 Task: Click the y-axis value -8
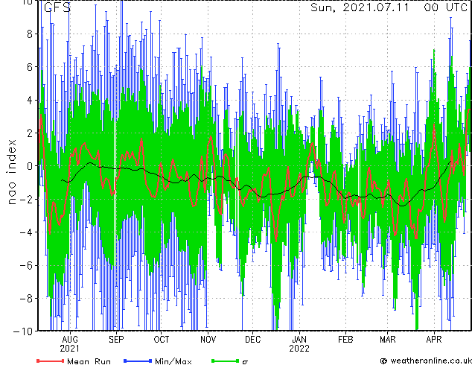pyautogui.click(x=26, y=299)
